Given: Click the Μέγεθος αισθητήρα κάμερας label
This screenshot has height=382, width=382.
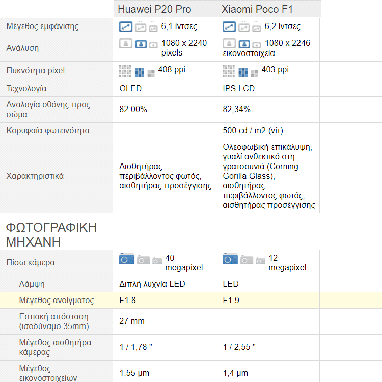Looking at the screenshot, I should click(x=55, y=347).
